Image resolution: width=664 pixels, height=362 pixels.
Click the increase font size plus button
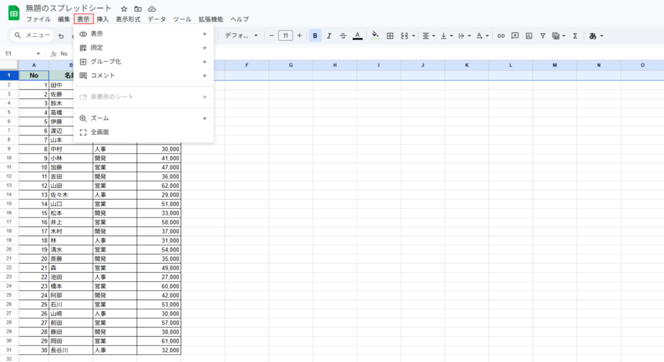tap(299, 36)
